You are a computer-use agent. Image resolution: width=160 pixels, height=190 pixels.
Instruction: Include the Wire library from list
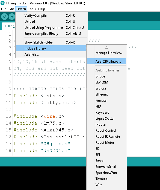point(106,185)
